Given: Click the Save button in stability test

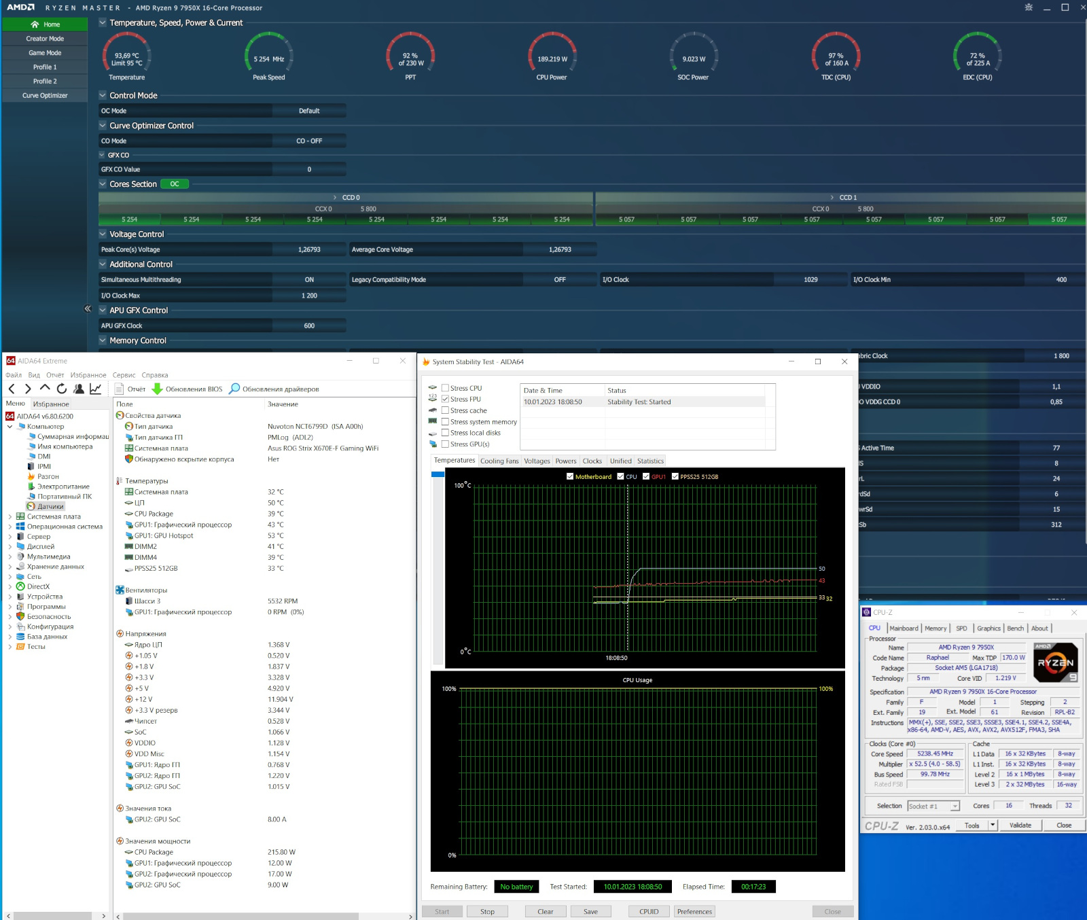Looking at the screenshot, I should (x=590, y=912).
